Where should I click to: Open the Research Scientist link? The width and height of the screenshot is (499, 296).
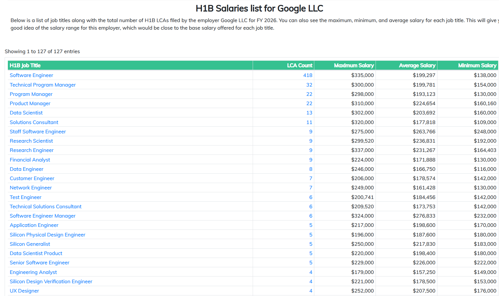tap(31, 141)
